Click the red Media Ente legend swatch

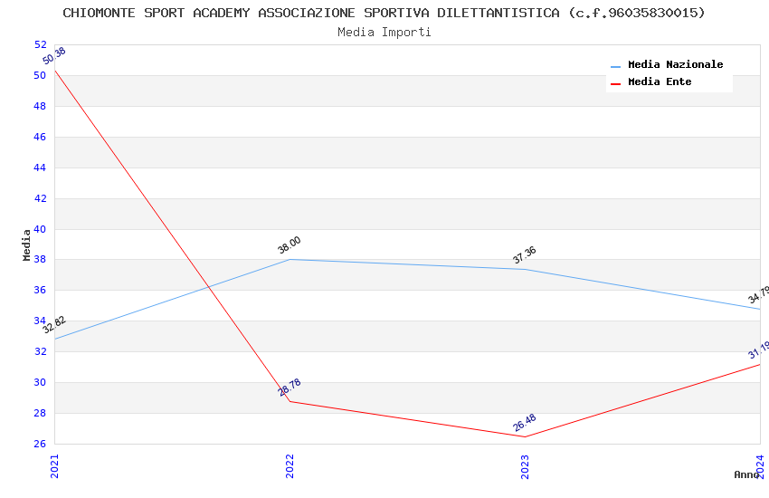pyautogui.click(x=616, y=83)
